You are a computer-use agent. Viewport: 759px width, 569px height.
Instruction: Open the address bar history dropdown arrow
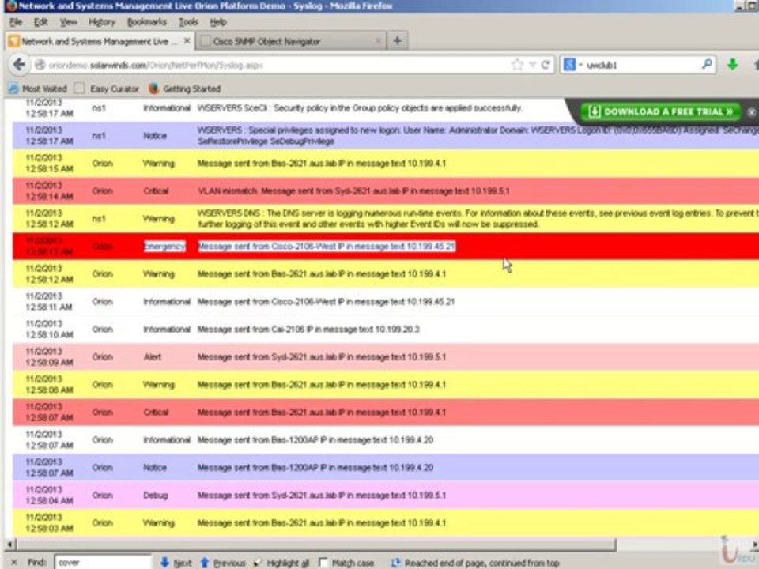point(532,64)
